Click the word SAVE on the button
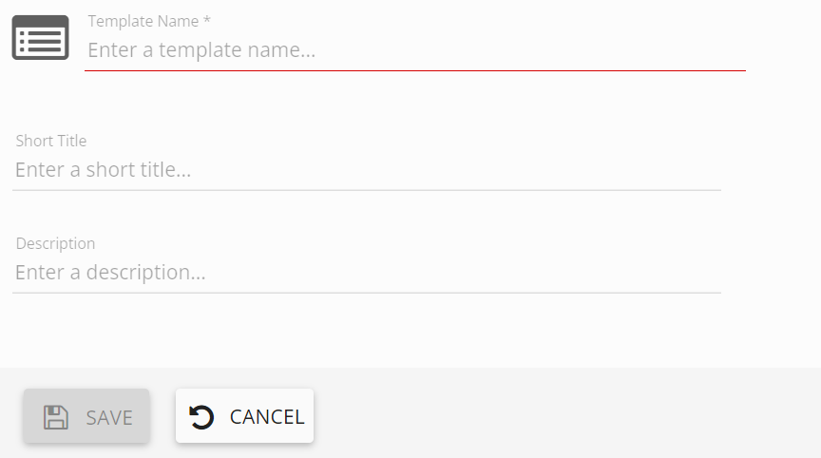The height and width of the screenshot is (458, 821). click(109, 417)
